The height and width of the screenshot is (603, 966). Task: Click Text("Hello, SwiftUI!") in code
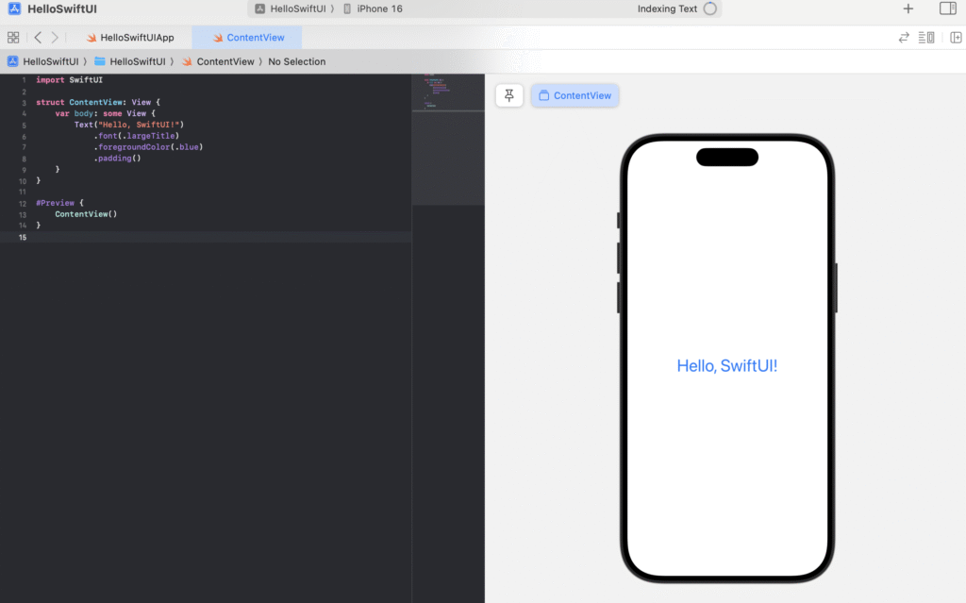click(128, 125)
